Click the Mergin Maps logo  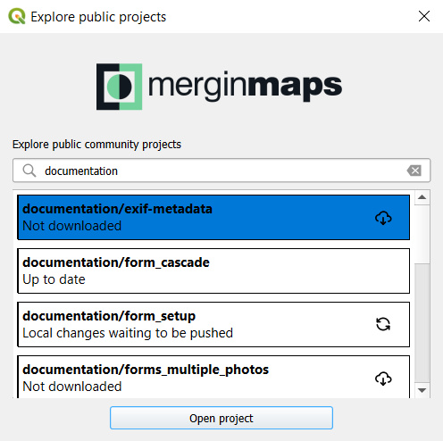pyautogui.click(x=219, y=87)
